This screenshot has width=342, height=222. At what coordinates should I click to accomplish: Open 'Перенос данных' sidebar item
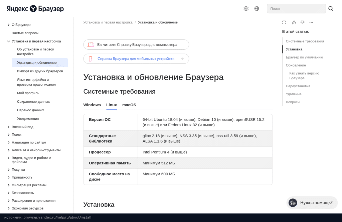(30, 110)
